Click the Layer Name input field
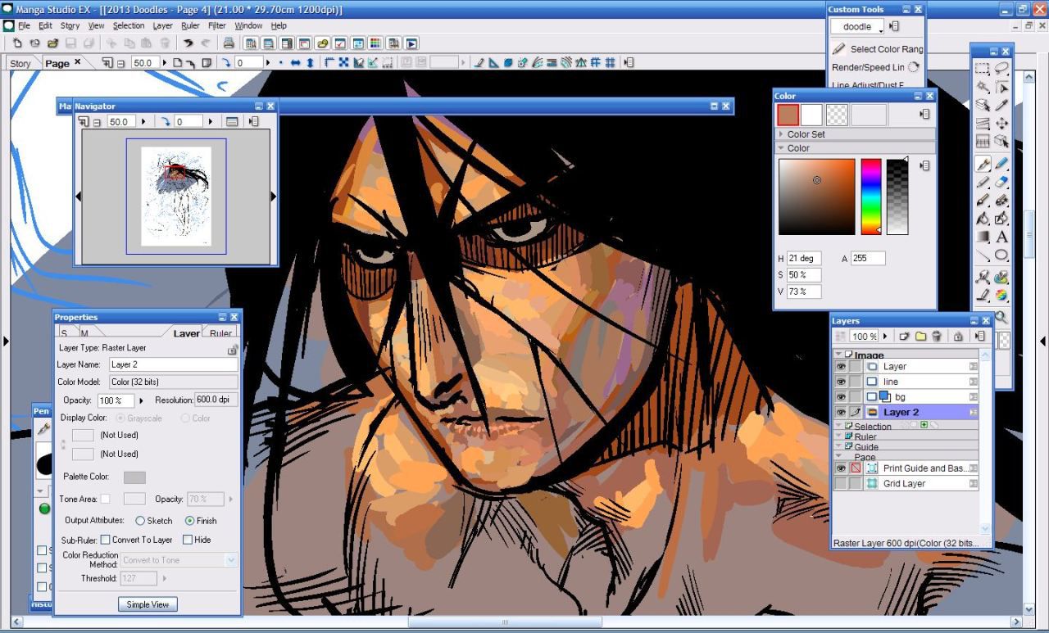 [173, 364]
